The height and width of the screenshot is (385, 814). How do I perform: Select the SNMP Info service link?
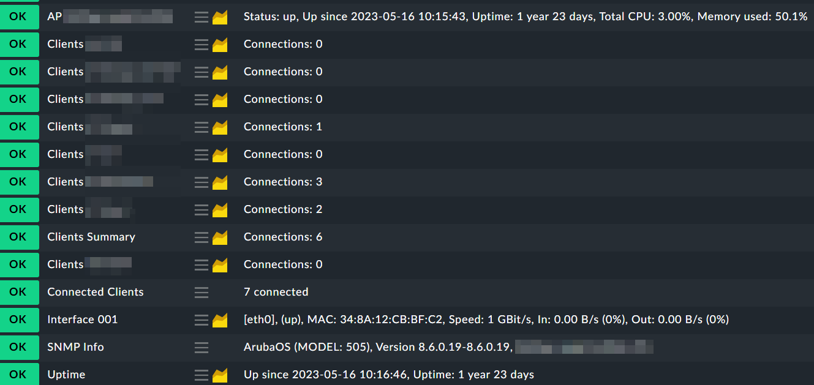point(75,347)
